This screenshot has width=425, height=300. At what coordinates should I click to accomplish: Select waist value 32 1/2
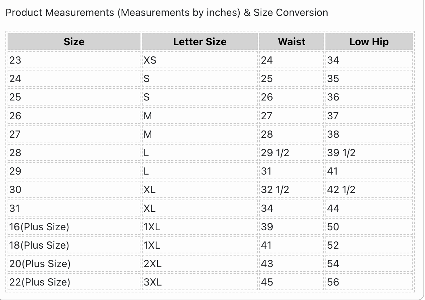(291, 190)
